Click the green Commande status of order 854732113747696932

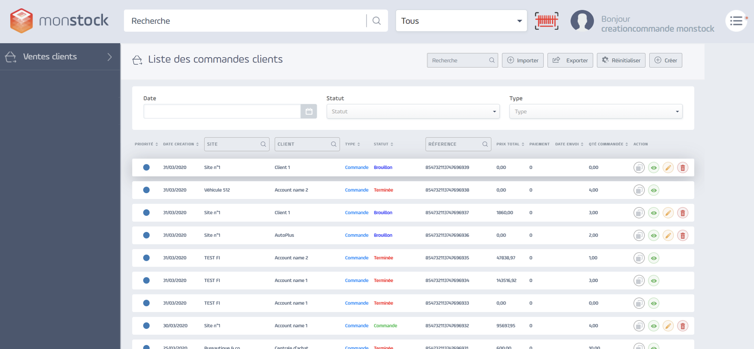pos(385,326)
